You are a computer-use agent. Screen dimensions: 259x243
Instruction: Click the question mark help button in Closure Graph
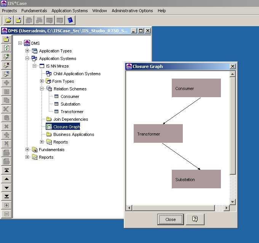click(195, 219)
